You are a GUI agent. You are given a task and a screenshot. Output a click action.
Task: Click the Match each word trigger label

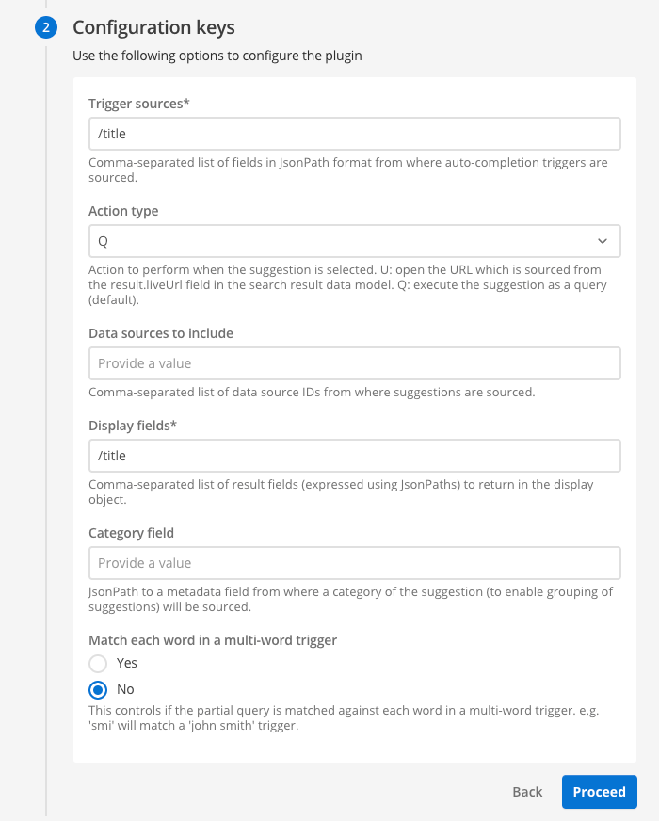pos(213,640)
